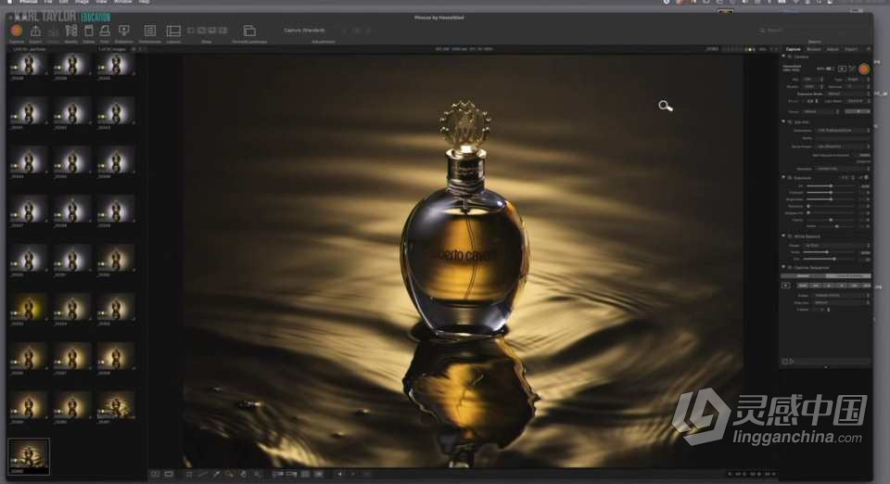Select the eyedropper tool in viewer bottom bar
The width and height of the screenshot is (890, 484).
[216, 474]
